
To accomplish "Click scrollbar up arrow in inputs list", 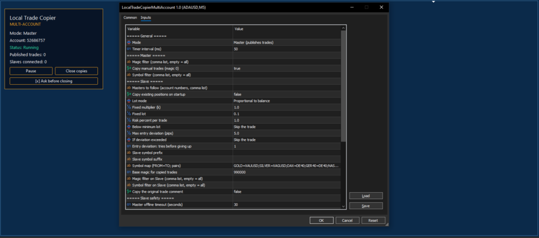I will [x=343, y=28].
